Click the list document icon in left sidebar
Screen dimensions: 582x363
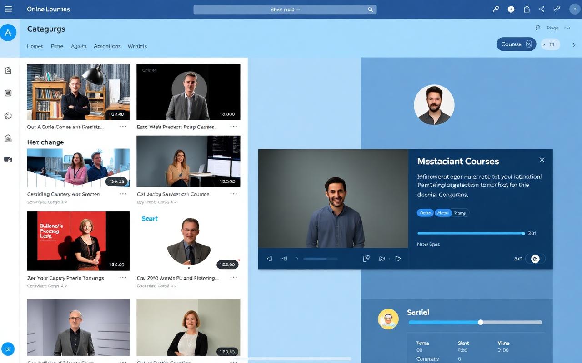click(8, 93)
